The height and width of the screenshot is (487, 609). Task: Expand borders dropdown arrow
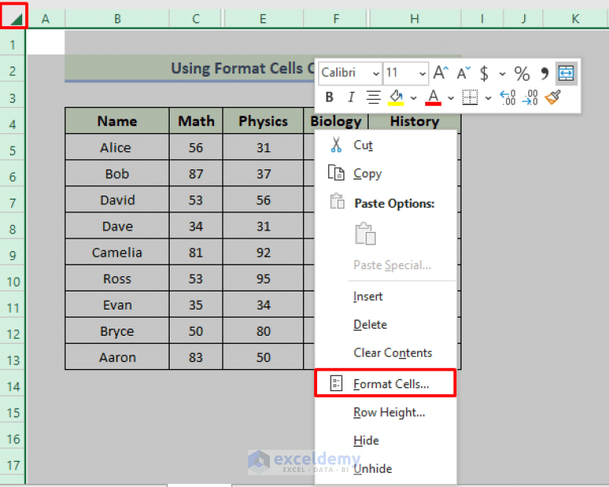pyautogui.click(x=488, y=98)
